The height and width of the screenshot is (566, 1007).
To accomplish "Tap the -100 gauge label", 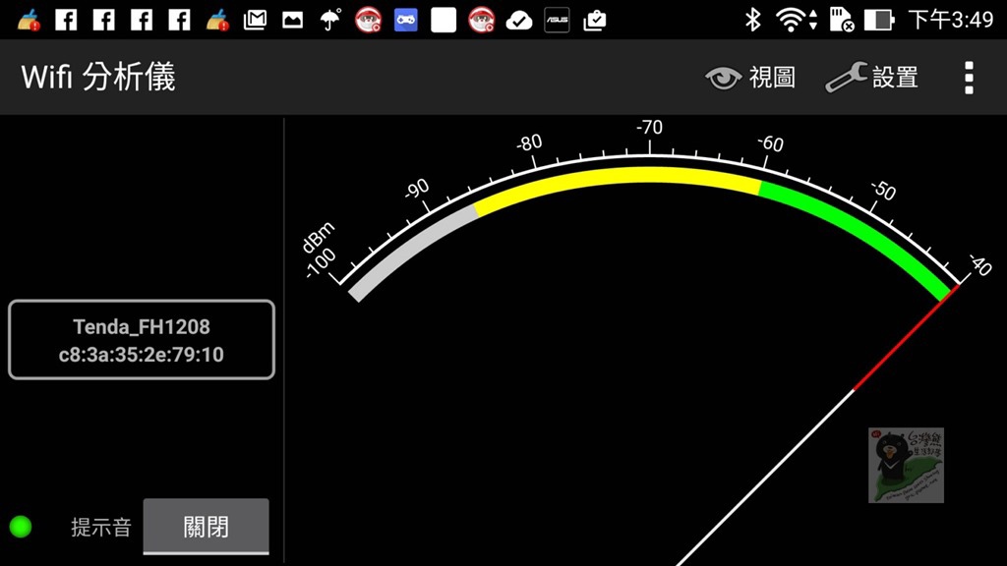I will coord(321,263).
